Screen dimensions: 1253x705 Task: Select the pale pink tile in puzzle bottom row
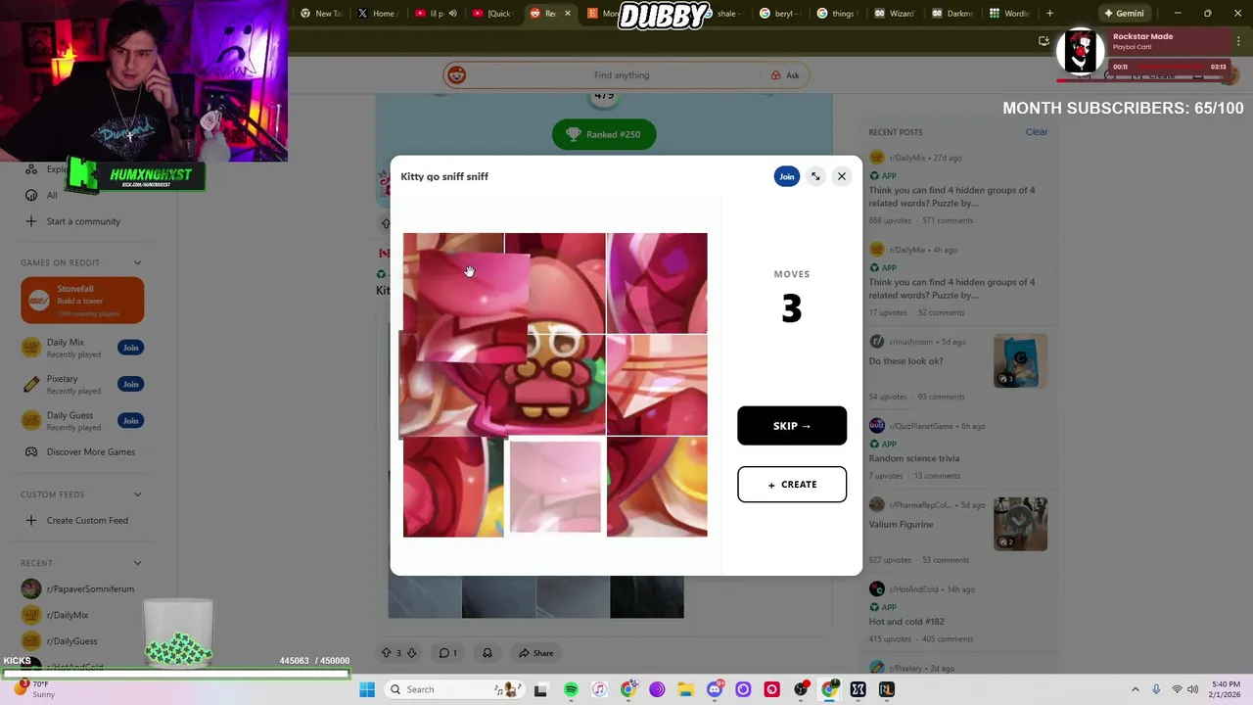click(x=554, y=487)
